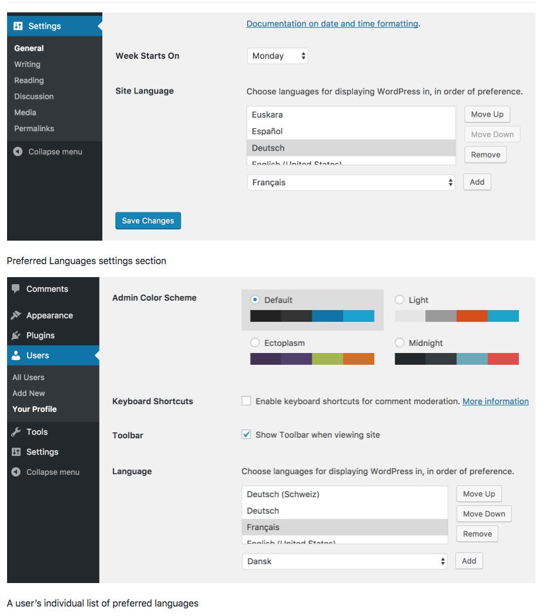Open the Français language dropdown

click(351, 182)
